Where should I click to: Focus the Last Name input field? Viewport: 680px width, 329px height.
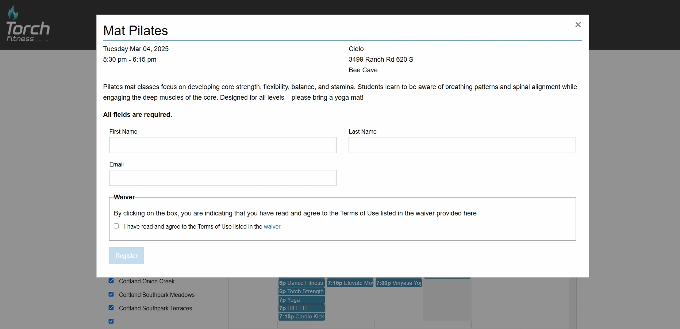point(462,145)
